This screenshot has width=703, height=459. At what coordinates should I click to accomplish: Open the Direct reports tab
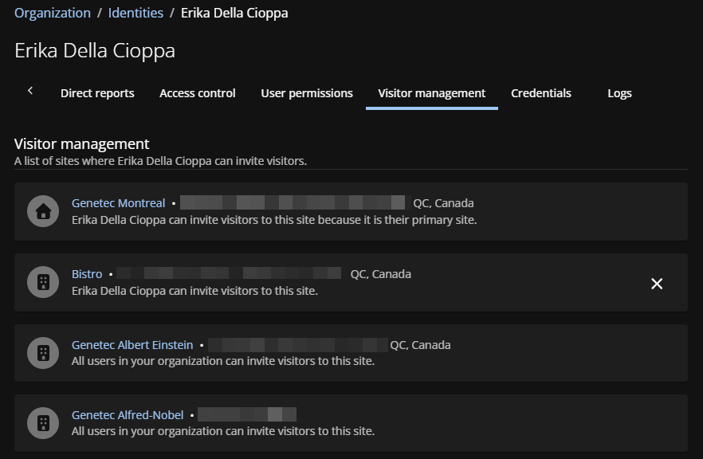click(x=97, y=93)
